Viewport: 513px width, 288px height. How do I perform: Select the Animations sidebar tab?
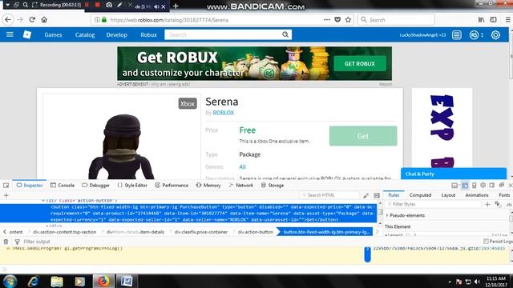[x=477, y=195]
